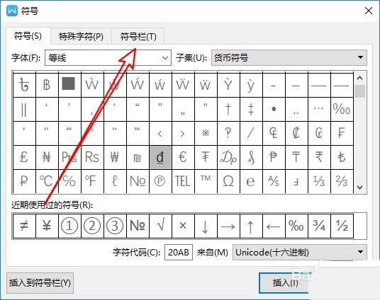
Task: Choose the TEL symbol cell
Action: 183,181
